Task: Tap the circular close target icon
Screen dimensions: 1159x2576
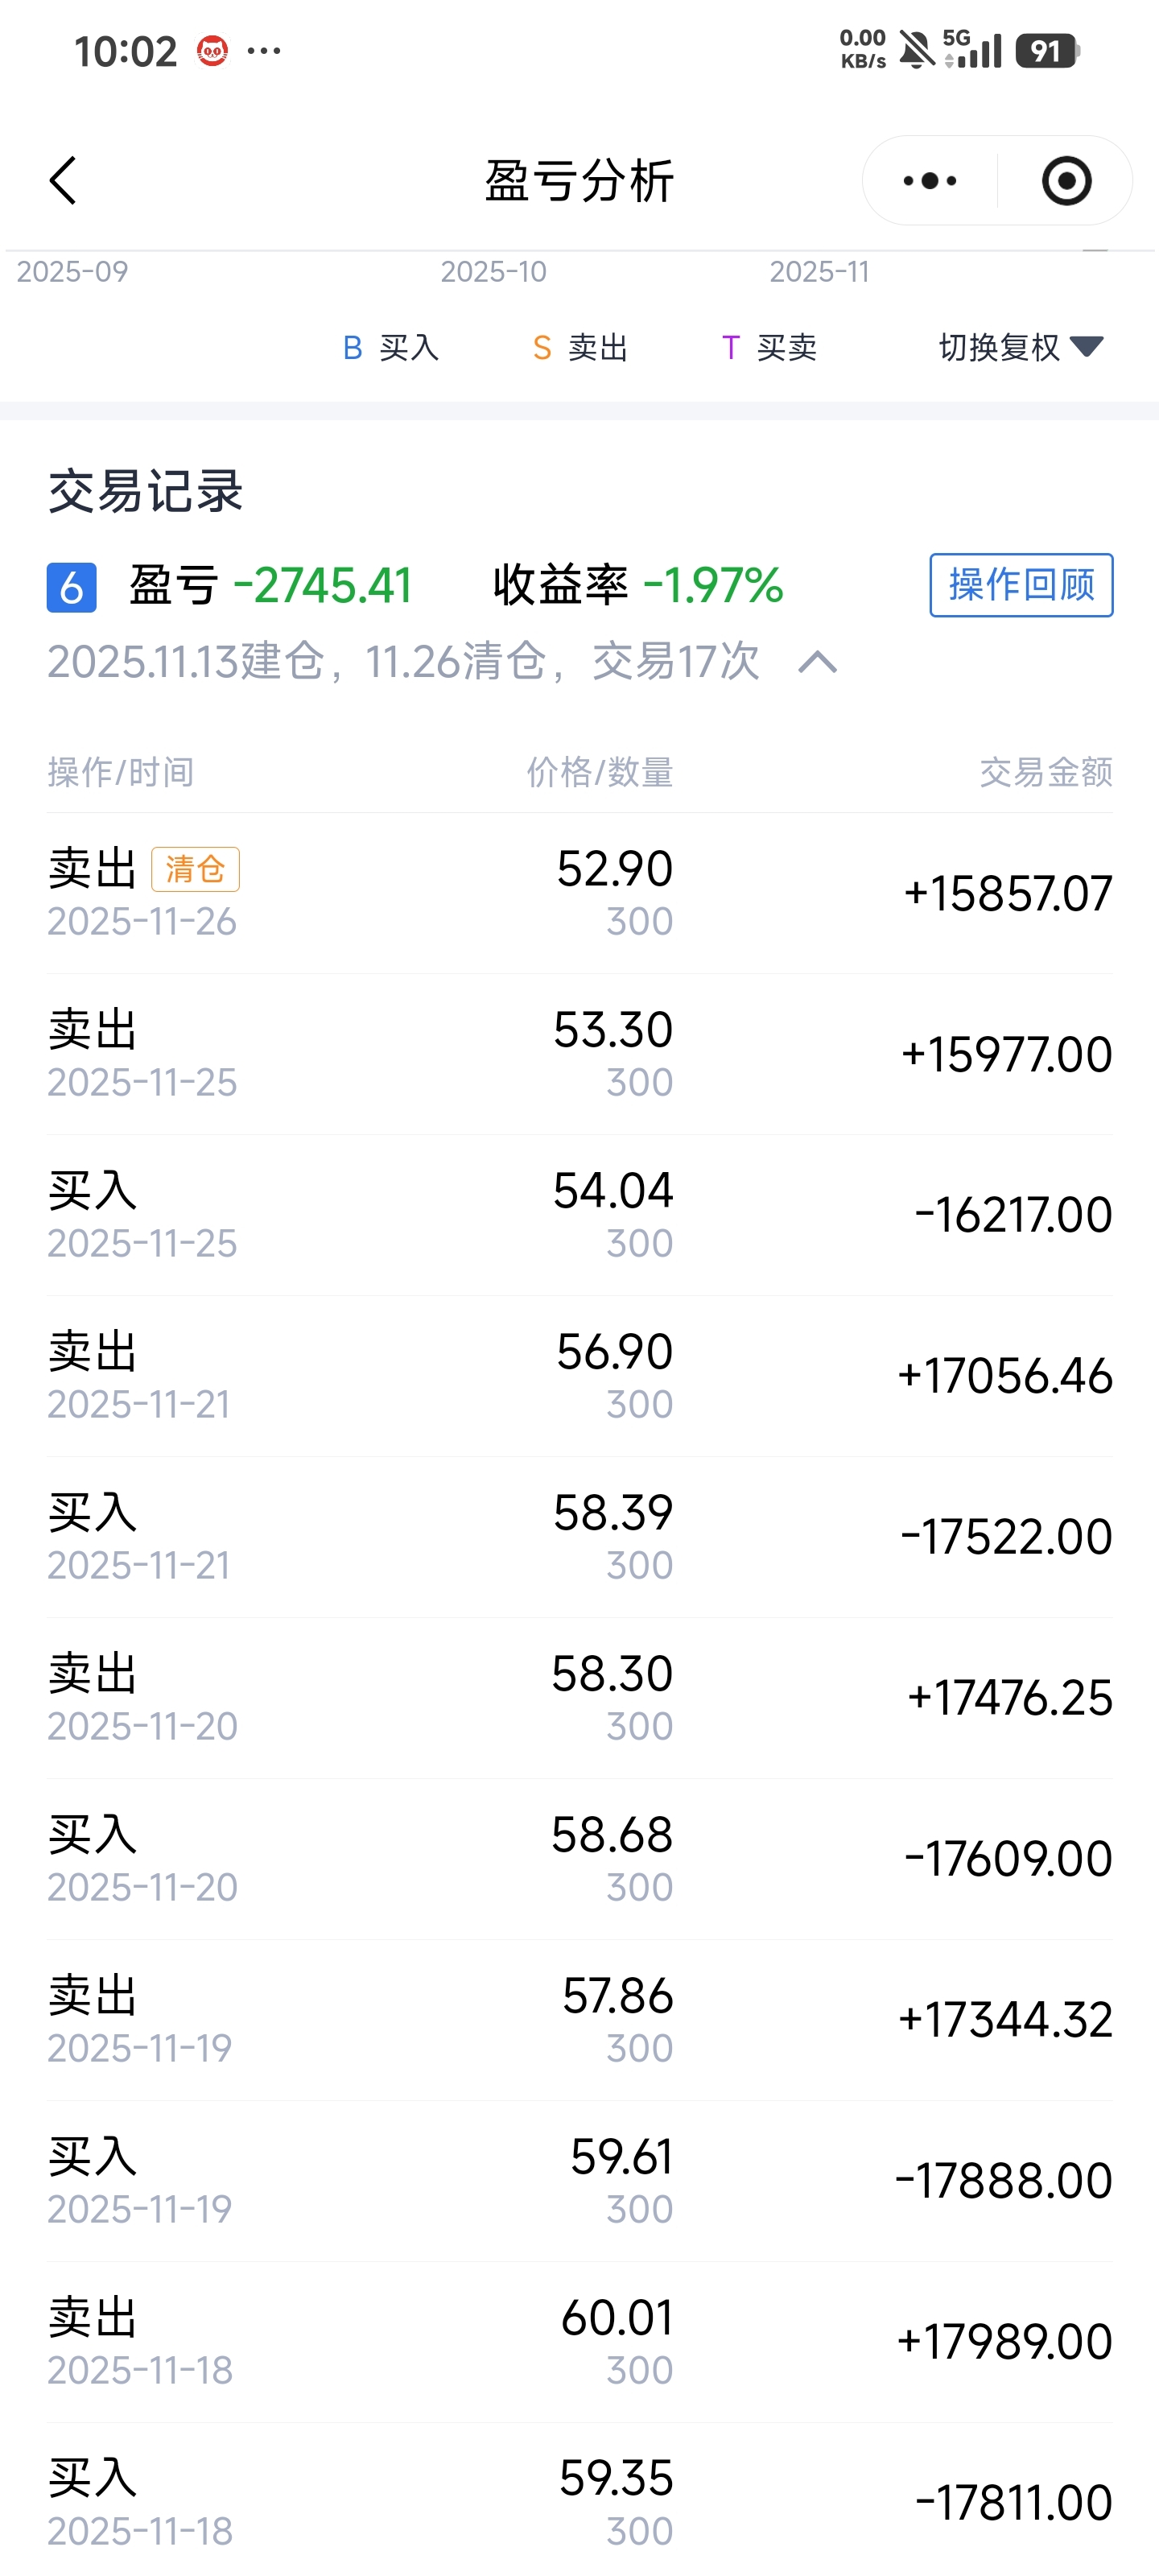Action: pyautogui.click(x=1066, y=181)
